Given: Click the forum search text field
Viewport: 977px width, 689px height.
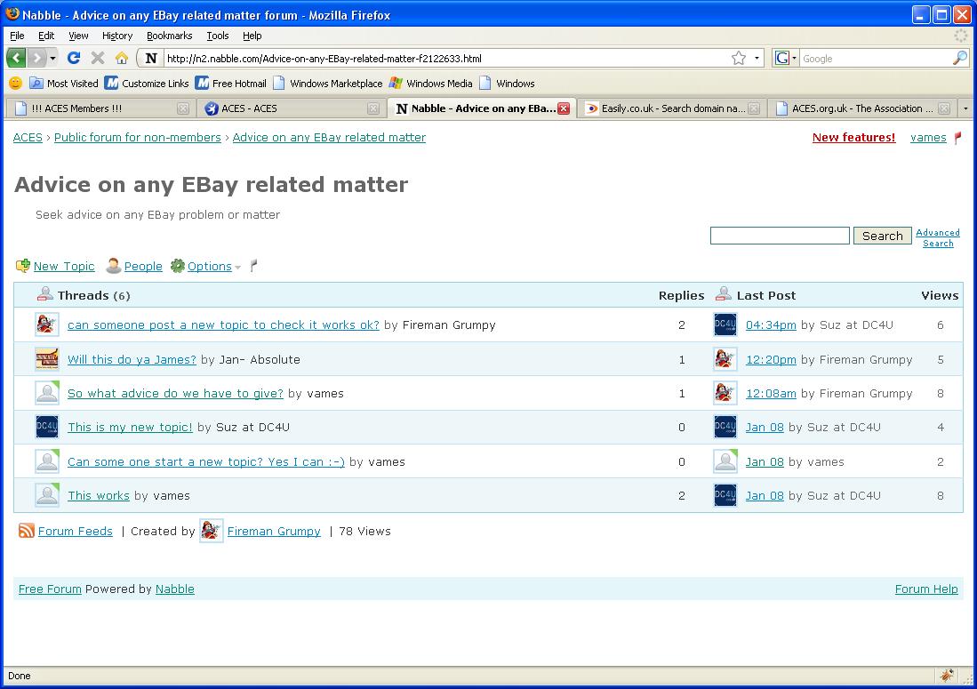Looking at the screenshot, I should (780, 236).
